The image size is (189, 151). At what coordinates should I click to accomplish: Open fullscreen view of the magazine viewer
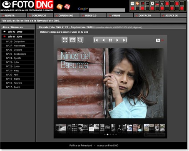(x=65, y=40)
